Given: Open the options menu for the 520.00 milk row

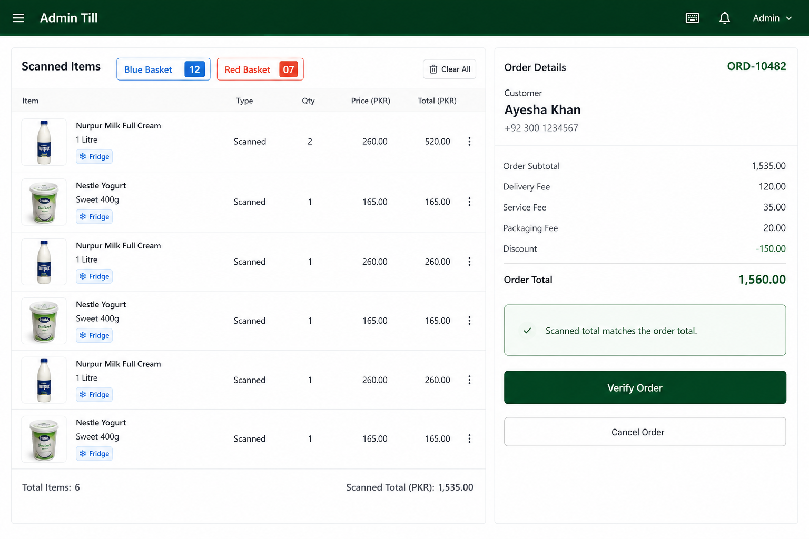Looking at the screenshot, I should (x=469, y=142).
